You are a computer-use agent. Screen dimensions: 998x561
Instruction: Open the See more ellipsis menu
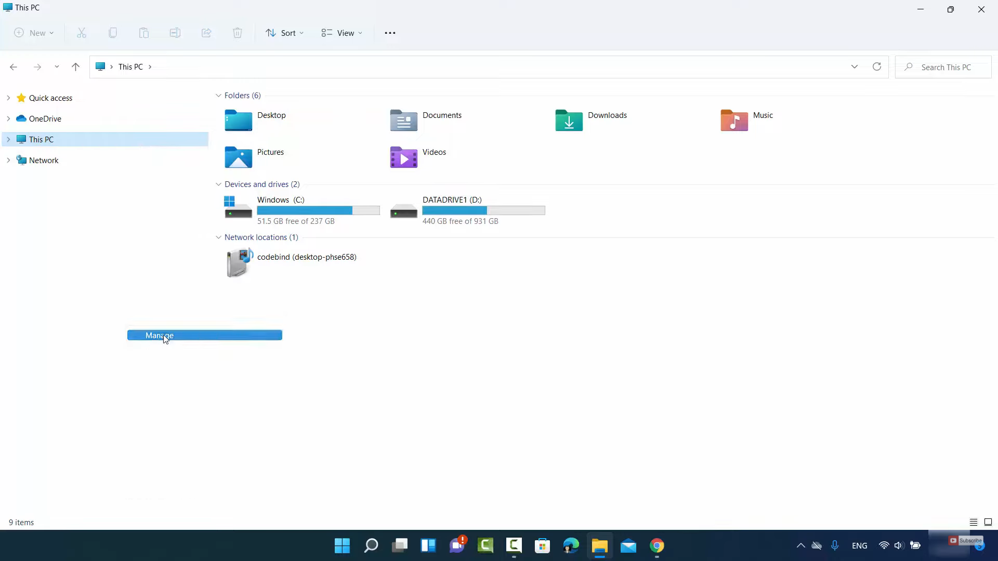[390, 33]
